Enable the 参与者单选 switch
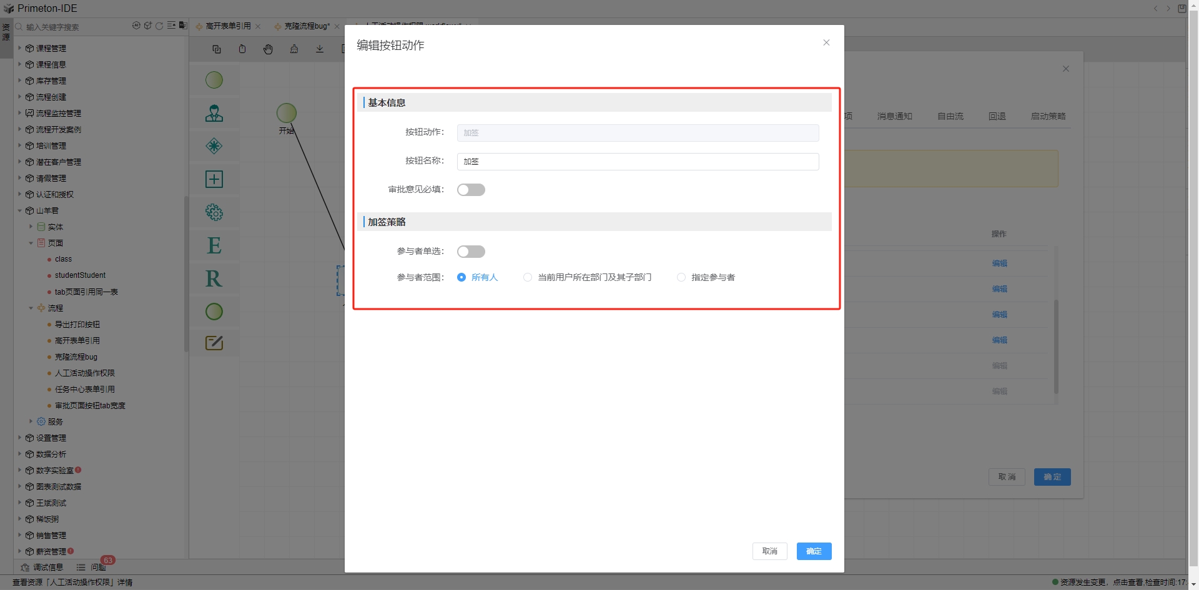 point(471,252)
